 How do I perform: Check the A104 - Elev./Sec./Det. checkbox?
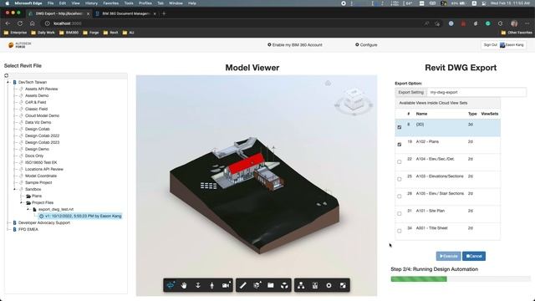[400, 161]
